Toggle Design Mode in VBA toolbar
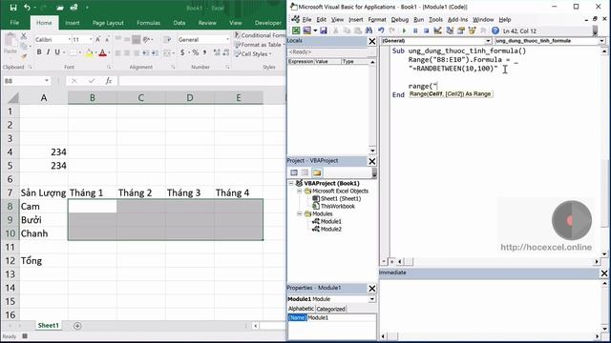 point(437,30)
